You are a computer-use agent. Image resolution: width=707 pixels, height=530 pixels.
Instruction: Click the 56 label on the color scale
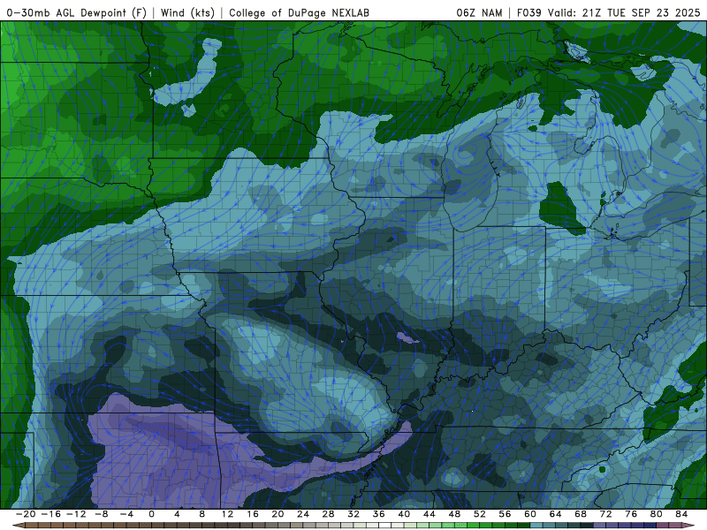[x=505, y=514]
